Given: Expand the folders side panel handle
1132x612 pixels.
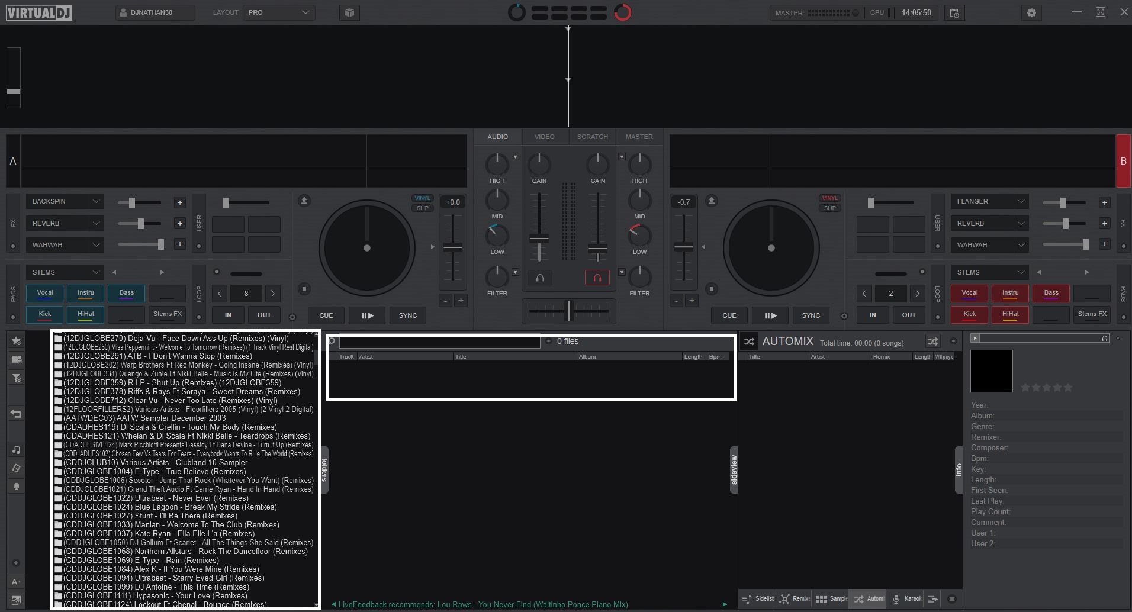Looking at the screenshot, I should point(324,470).
